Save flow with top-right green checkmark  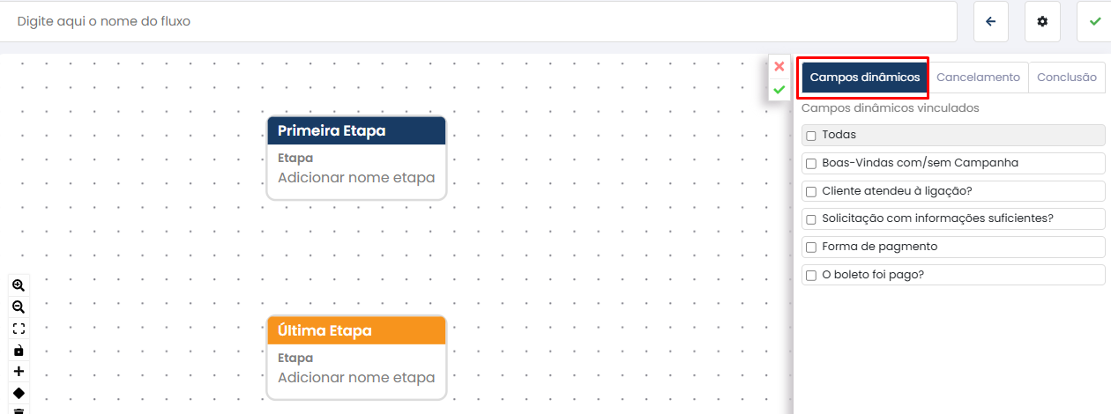point(1094,21)
